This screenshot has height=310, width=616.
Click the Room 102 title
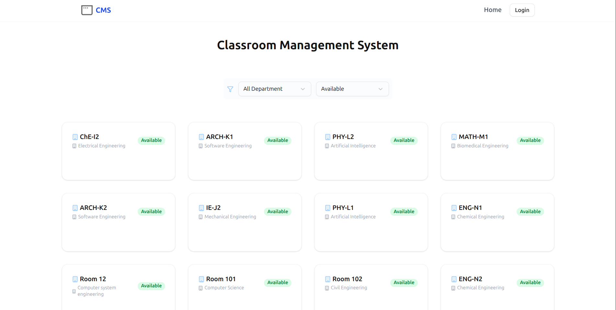[347, 279]
